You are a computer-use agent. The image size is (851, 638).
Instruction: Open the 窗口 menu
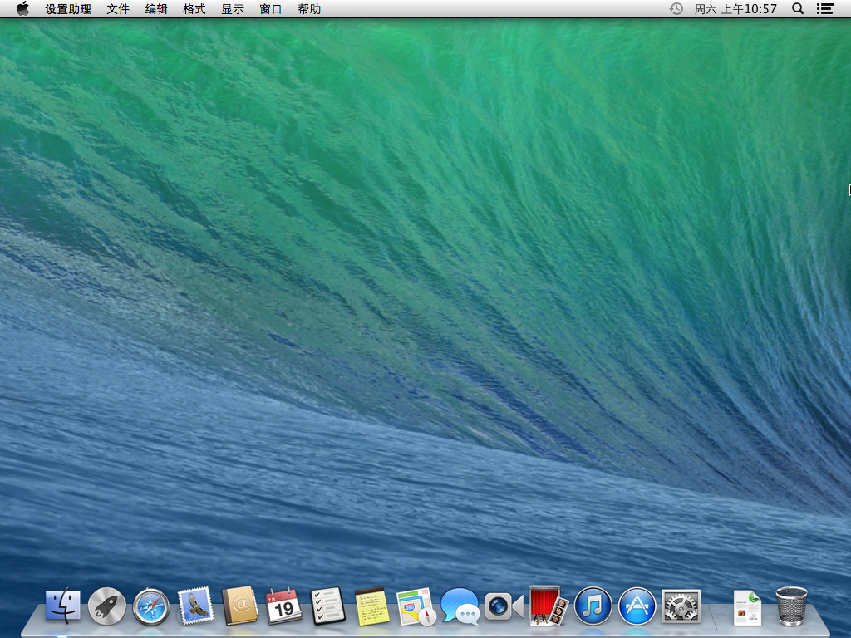[271, 8]
